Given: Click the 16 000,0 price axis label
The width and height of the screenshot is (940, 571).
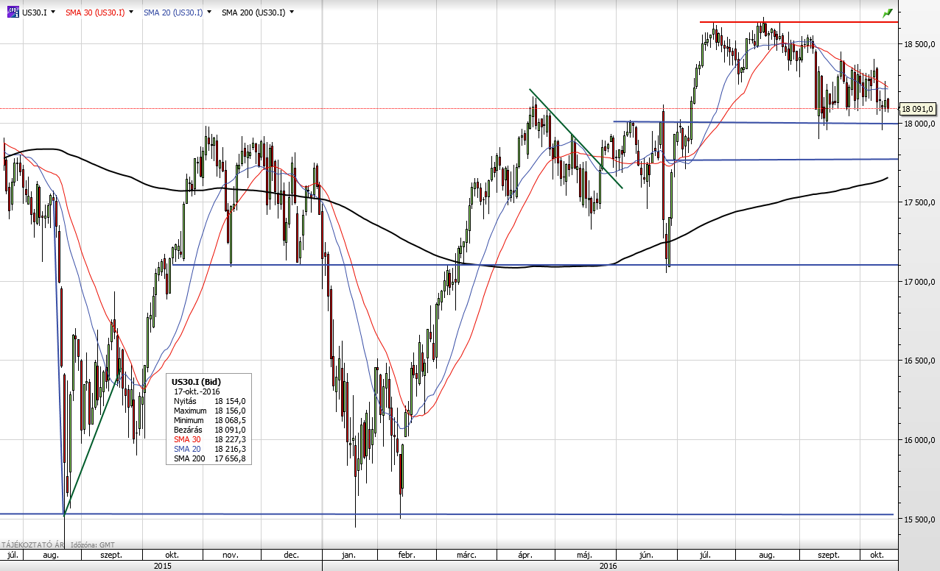Looking at the screenshot, I should tap(919, 440).
